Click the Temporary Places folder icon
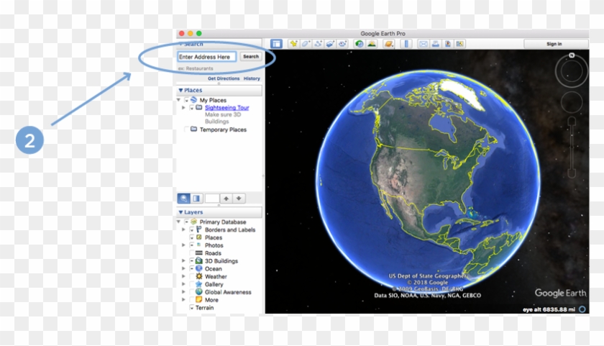This screenshot has height=346, width=604. (193, 129)
